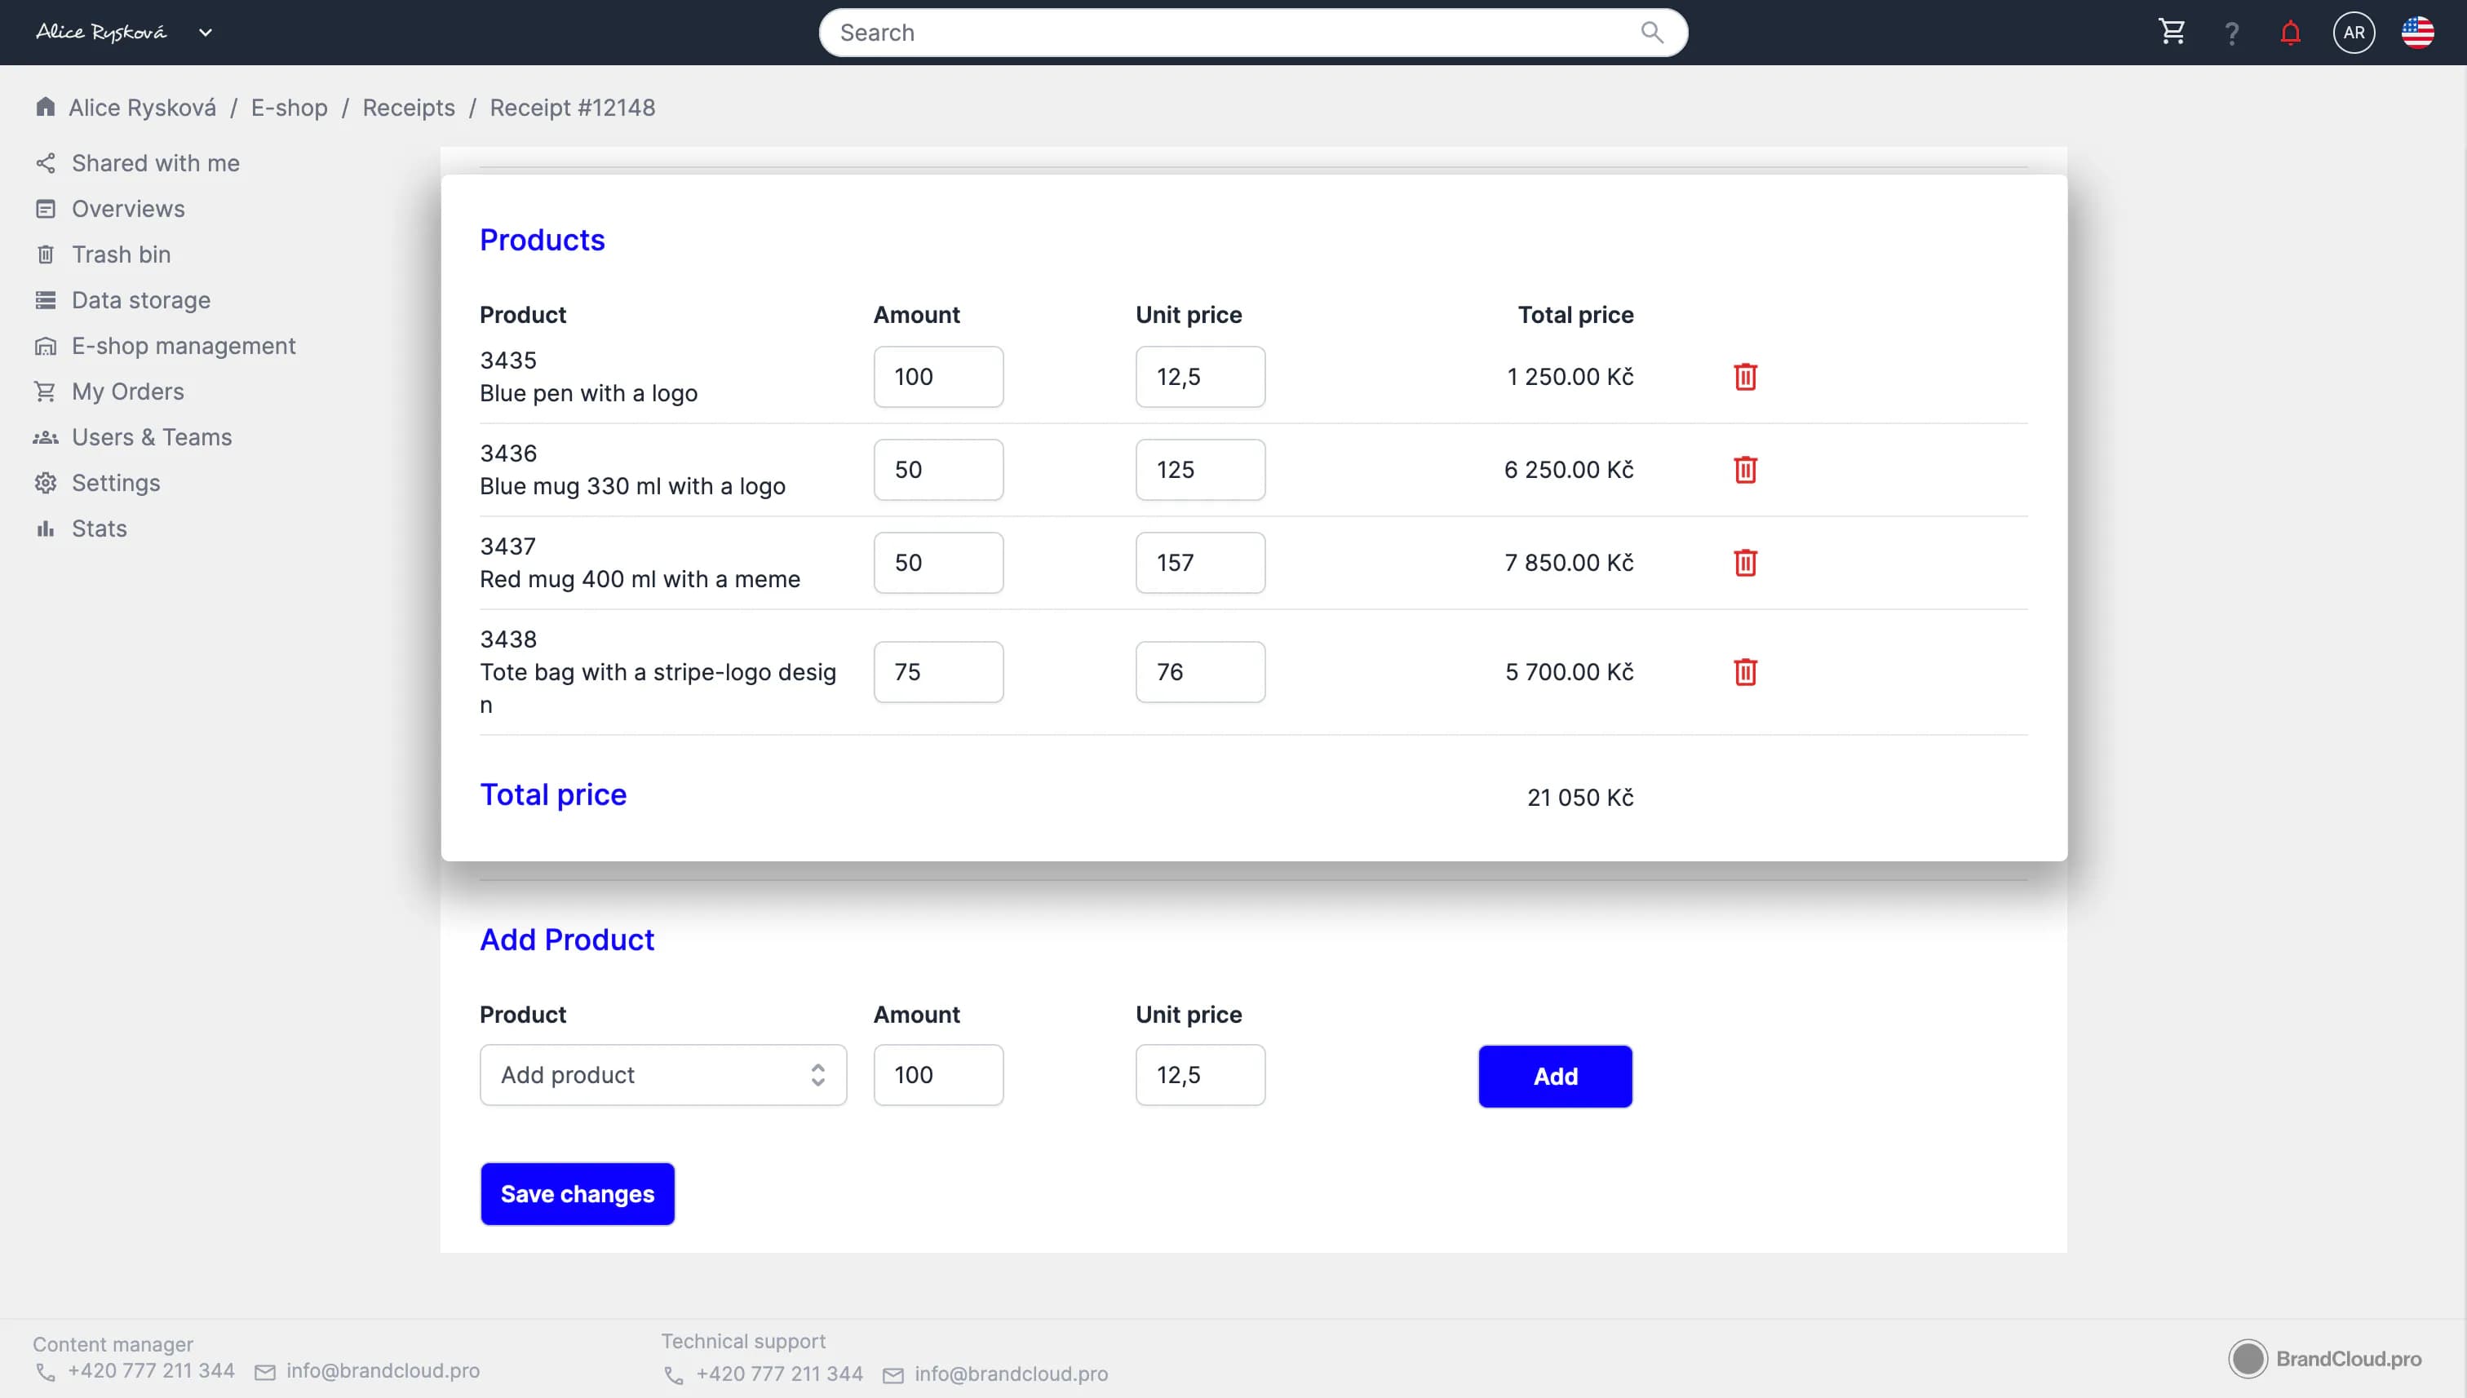
Task: Focus the top Search field
Action: point(1229,33)
